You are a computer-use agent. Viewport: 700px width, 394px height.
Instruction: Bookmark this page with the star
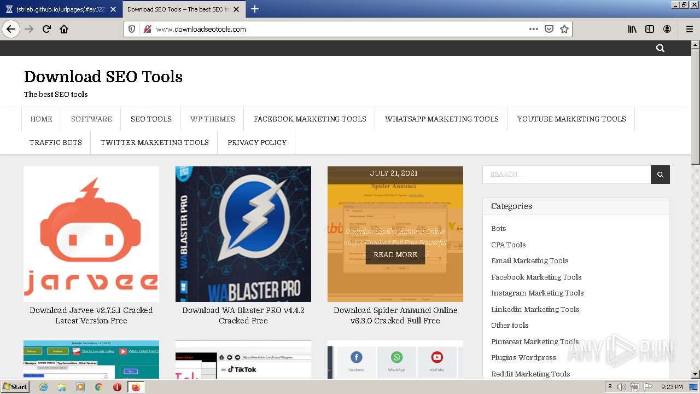pos(564,29)
